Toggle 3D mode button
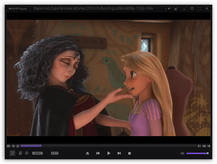 click(x=12, y=153)
